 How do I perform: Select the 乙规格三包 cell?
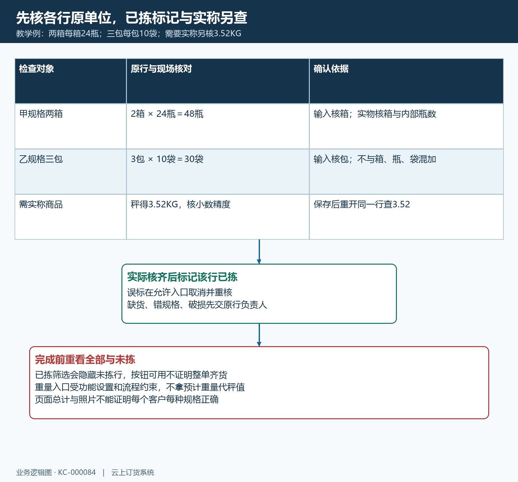coord(71,171)
